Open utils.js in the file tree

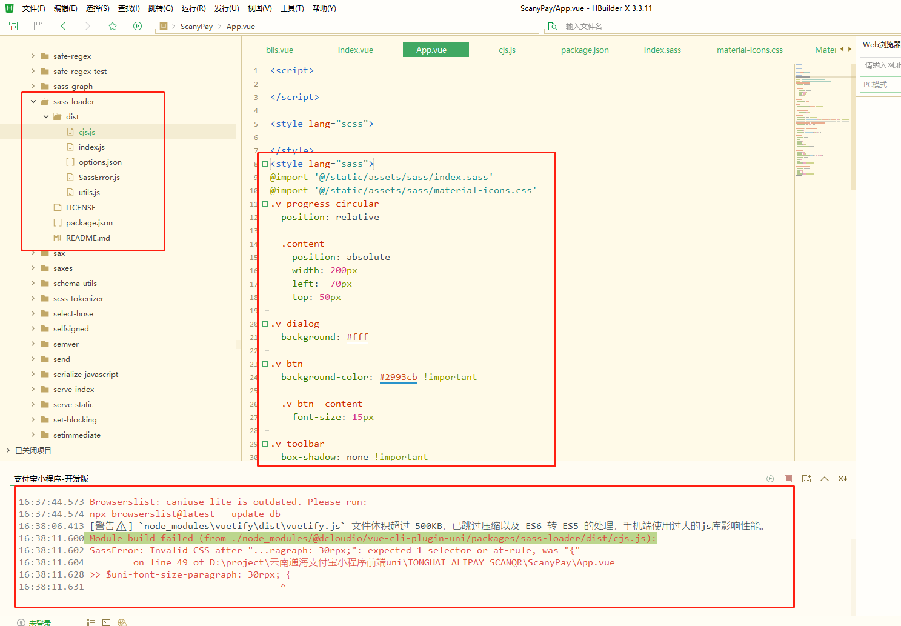[x=89, y=192]
